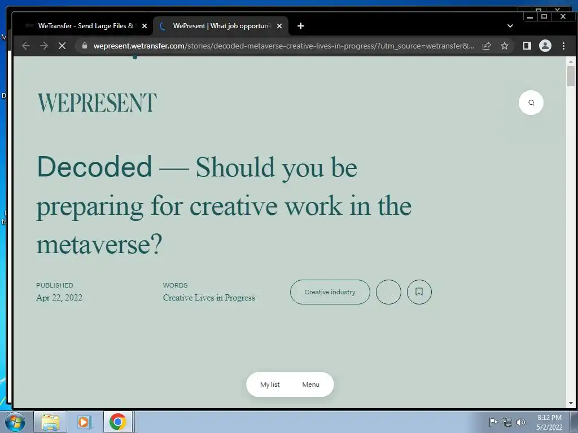Bookmark this story with the bookmark icon
The width and height of the screenshot is (578, 433).
(x=419, y=292)
